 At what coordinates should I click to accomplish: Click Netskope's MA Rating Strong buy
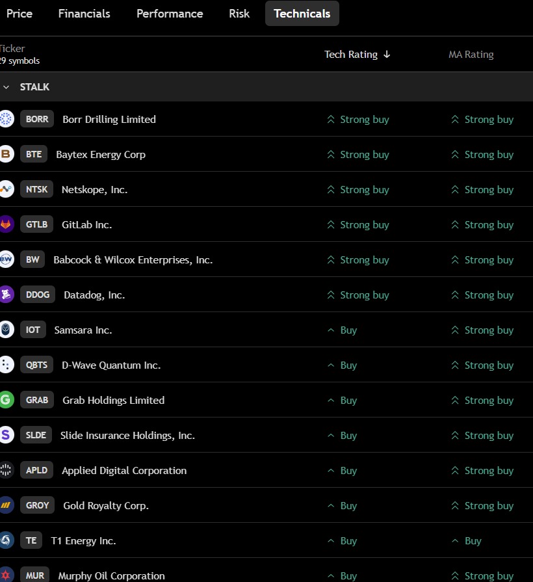click(482, 189)
